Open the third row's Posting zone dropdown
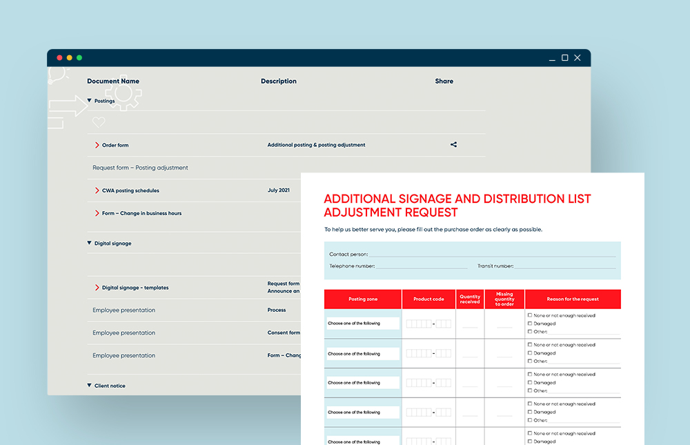The width and height of the screenshot is (690, 445). tap(363, 383)
